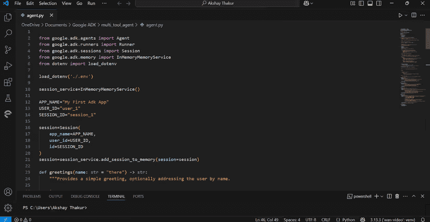Click the editor minimap code preview
Viewport: 430px width, 222px height.
(411, 67)
